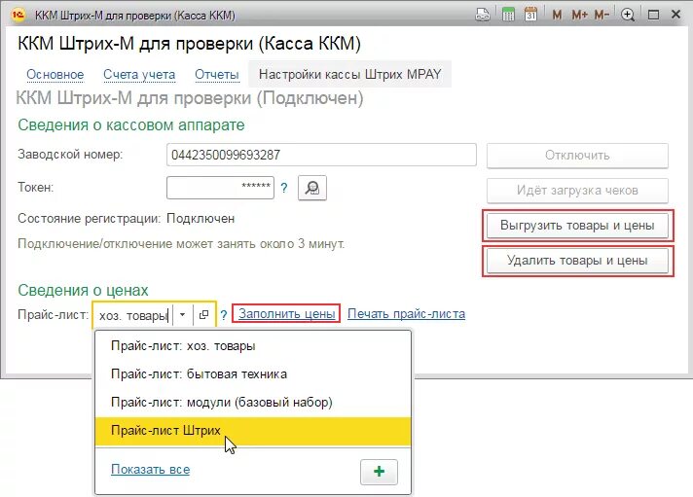Choose Прайс-лист: модули (базовый набор)

pos(253,403)
